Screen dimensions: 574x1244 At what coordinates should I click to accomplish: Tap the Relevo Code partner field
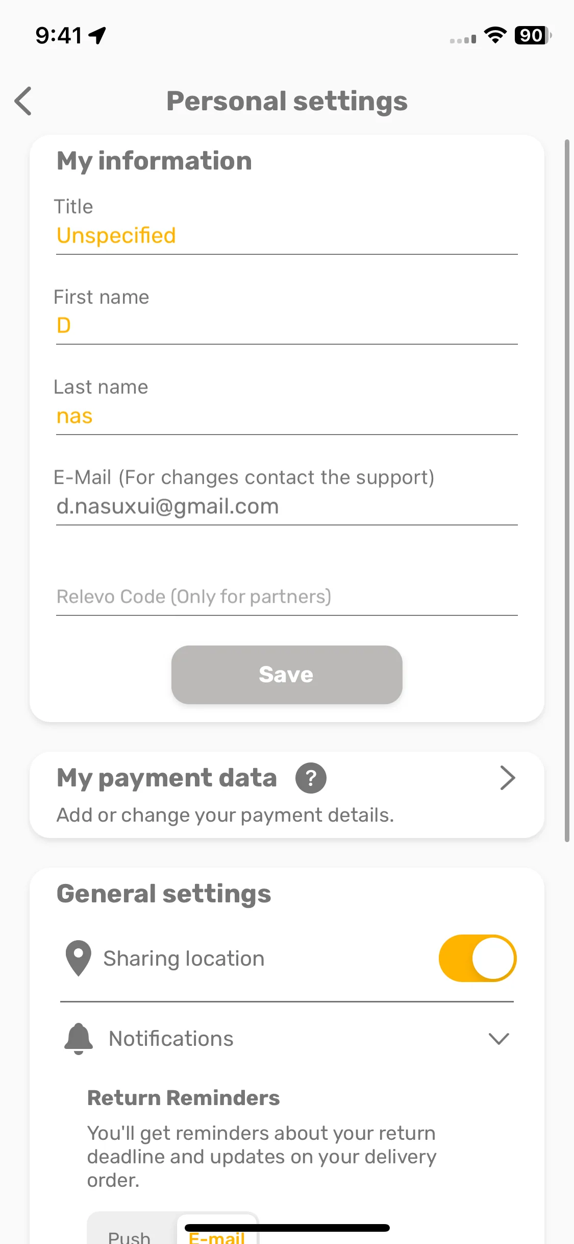(287, 596)
